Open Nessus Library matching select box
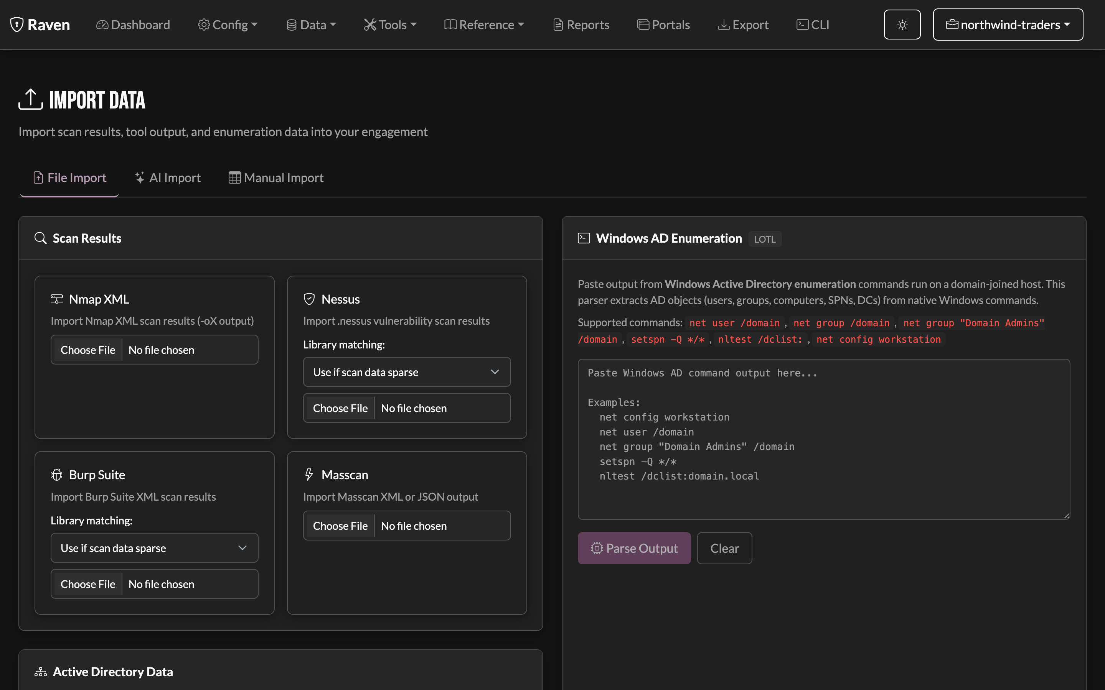1105x690 pixels. point(406,372)
